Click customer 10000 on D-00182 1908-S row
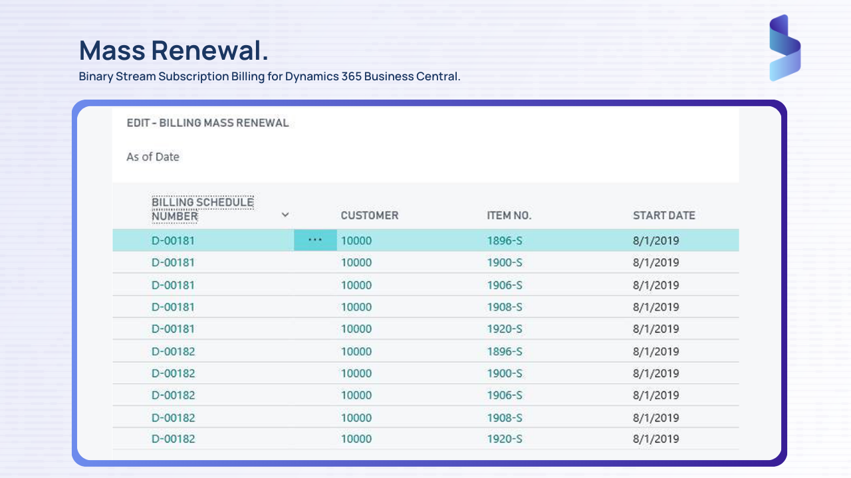Image resolution: width=851 pixels, height=478 pixels. (x=356, y=418)
